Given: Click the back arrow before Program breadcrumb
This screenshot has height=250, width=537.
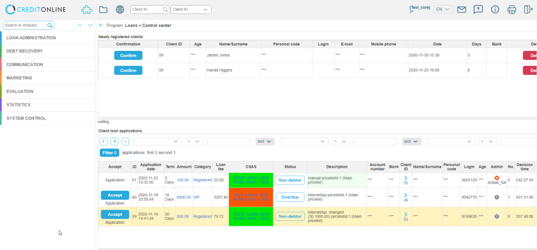Looking at the screenshot, I should click(101, 25).
